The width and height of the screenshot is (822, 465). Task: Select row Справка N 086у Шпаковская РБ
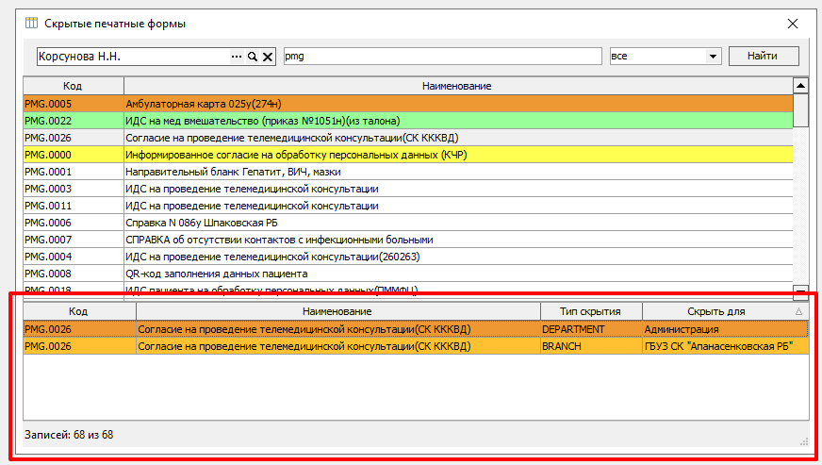[408, 223]
